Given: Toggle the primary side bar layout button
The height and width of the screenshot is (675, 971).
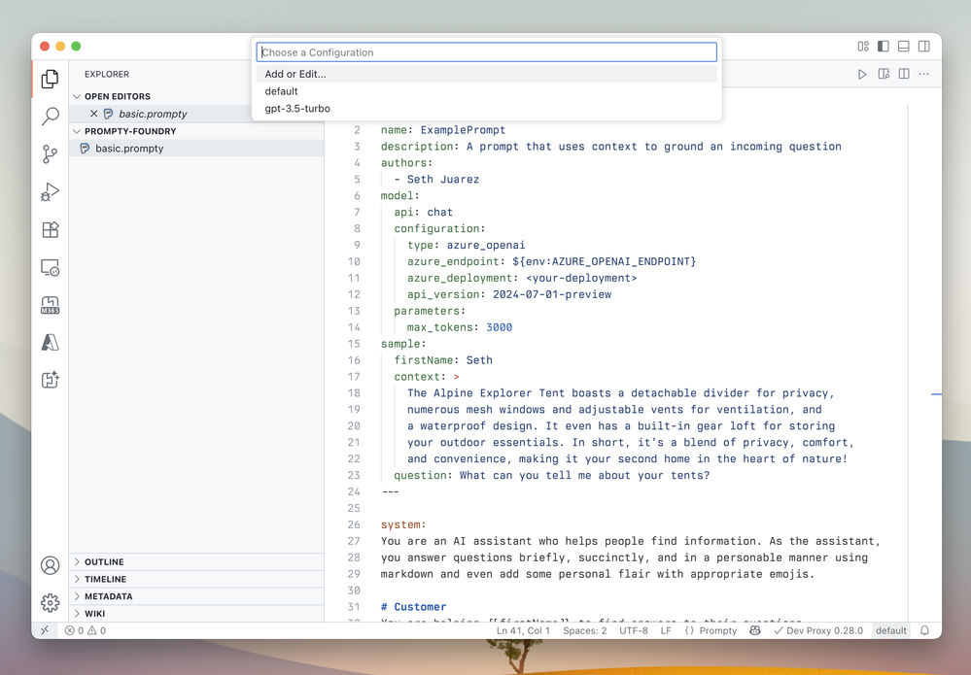Looking at the screenshot, I should pos(884,47).
